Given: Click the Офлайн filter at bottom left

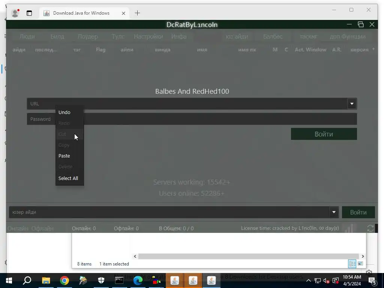Looking at the screenshot, I should coord(42,228).
